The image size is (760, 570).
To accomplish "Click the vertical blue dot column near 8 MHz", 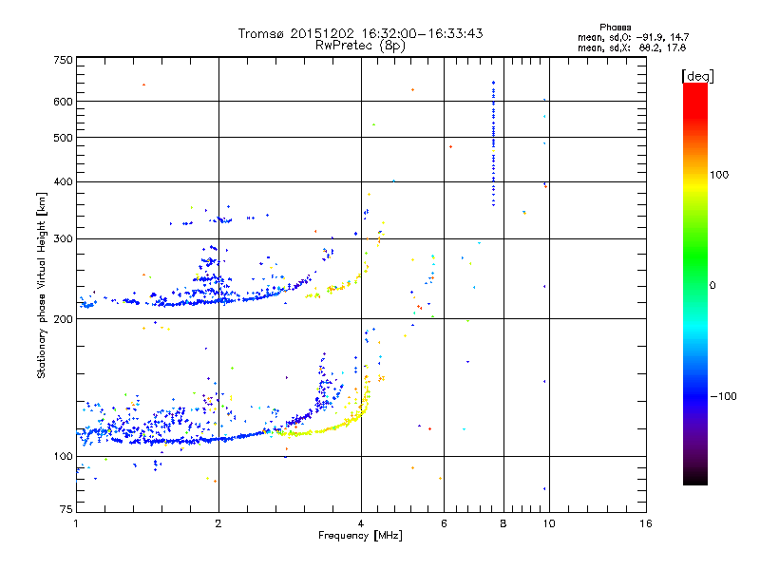I will tap(493, 144).
